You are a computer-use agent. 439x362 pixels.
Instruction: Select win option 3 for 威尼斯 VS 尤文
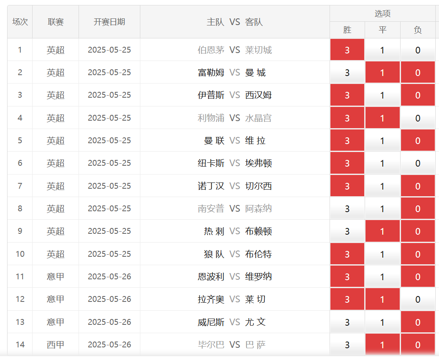(347, 322)
